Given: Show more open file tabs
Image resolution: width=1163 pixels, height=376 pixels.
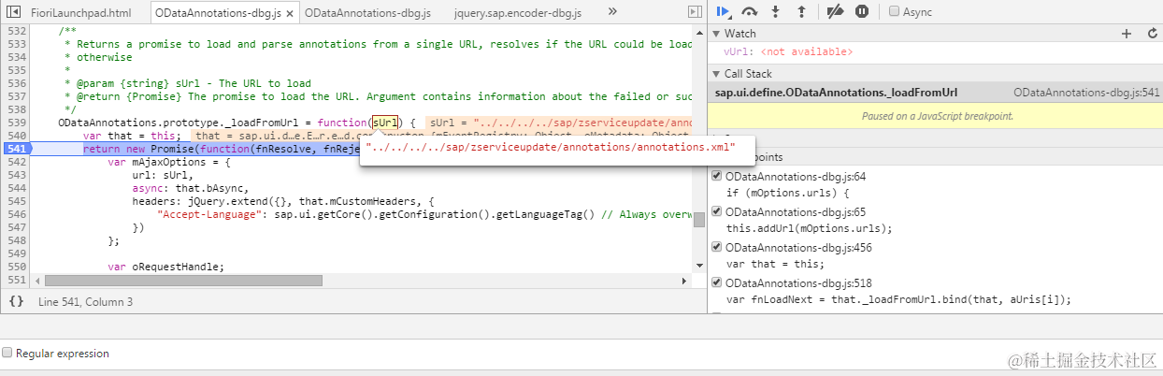Looking at the screenshot, I should coord(612,12).
